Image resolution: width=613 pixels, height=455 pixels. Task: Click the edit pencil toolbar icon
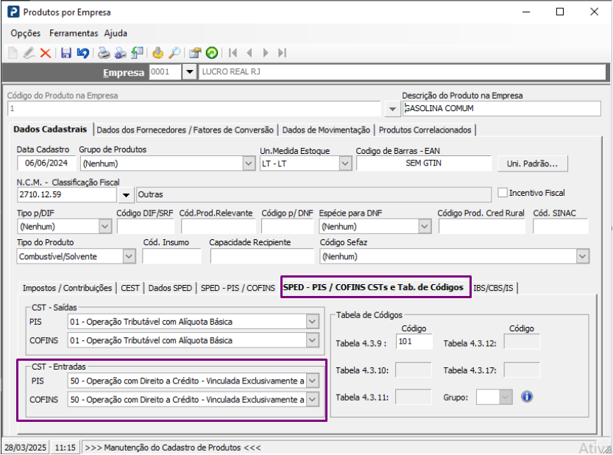point(29,53)
